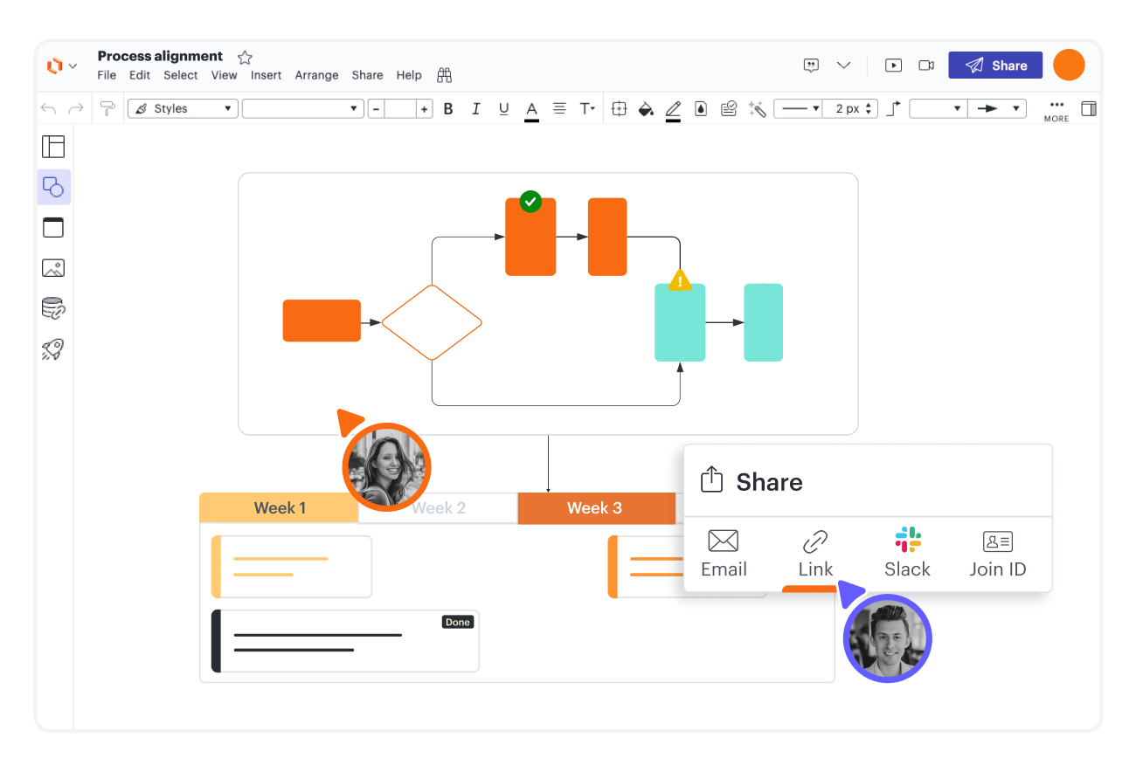Expand the line style dropdown

(799, 109)
